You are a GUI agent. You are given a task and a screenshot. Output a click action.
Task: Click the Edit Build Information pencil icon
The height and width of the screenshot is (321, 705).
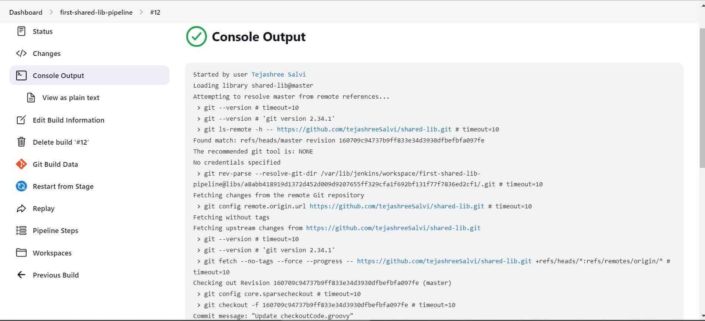[21, 120]
